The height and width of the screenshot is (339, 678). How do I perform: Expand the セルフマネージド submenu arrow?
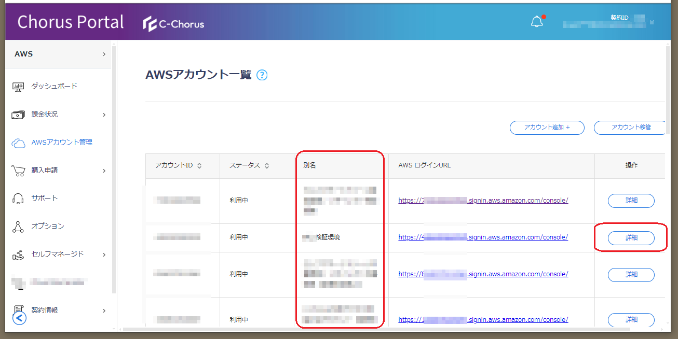click(x=104, y=255)
